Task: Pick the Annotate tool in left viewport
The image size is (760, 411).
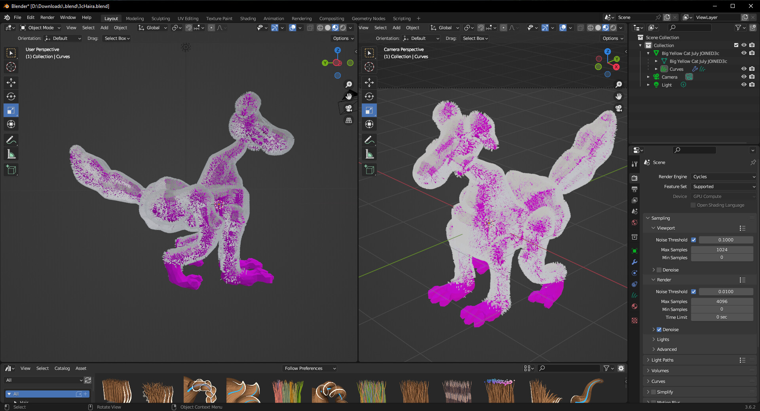Action: [11, 140]
